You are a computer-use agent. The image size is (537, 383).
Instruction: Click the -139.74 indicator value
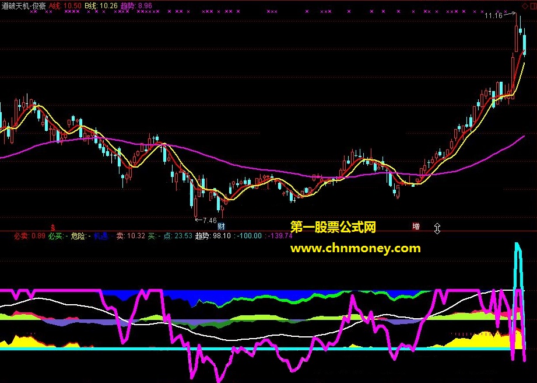pyautogui.click(x=279, y=236)
